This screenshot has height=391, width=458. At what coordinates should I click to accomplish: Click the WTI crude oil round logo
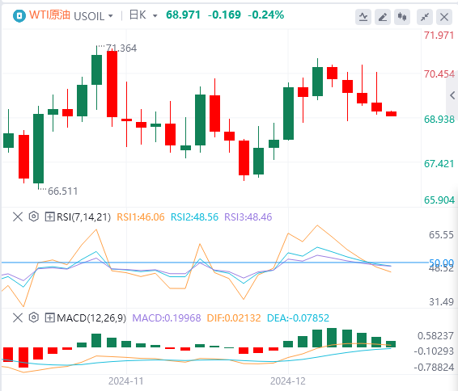point(19,15)
